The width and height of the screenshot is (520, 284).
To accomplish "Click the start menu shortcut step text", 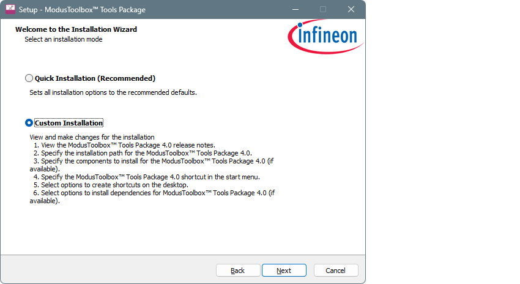I will 147,177.
